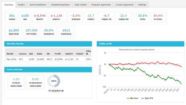The height and width of the screenshot is (105, 186).
Task: Click the 0Reg column info icon
Action: [87, 54]
